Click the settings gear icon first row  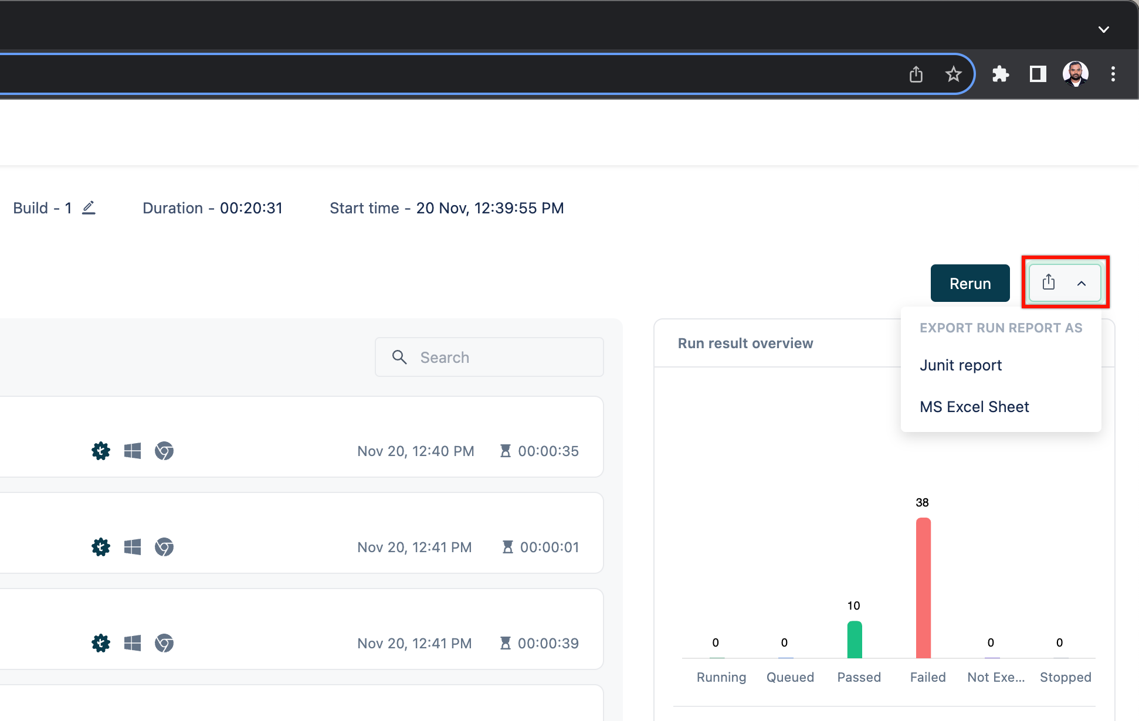coord(100,451)
